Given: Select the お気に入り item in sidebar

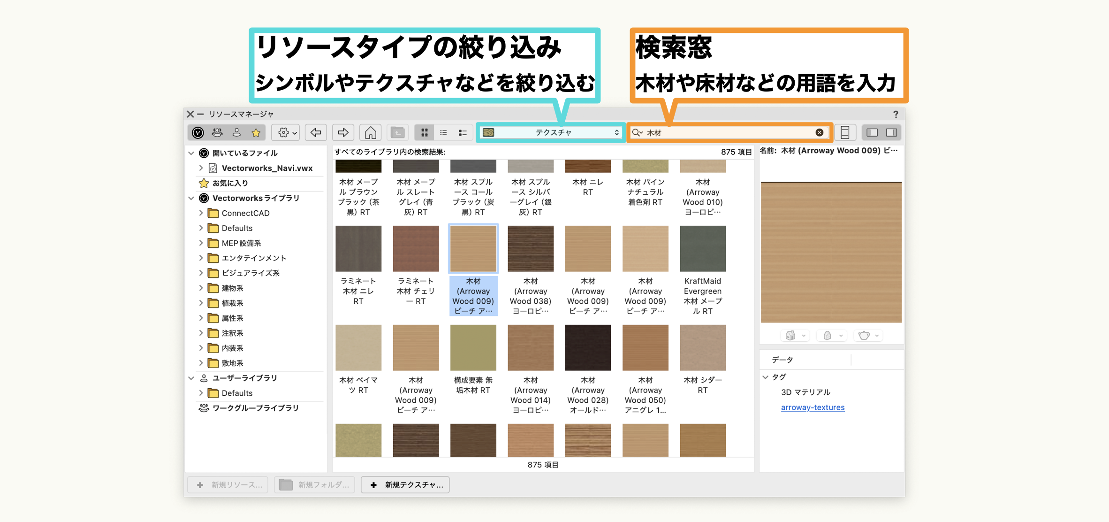Looking at the screenshot, I should pyautogui.click(x=230, y=183).
